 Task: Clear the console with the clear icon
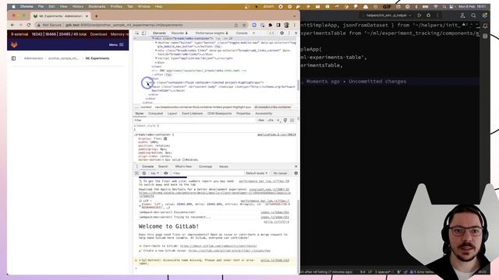coord(143,173)
